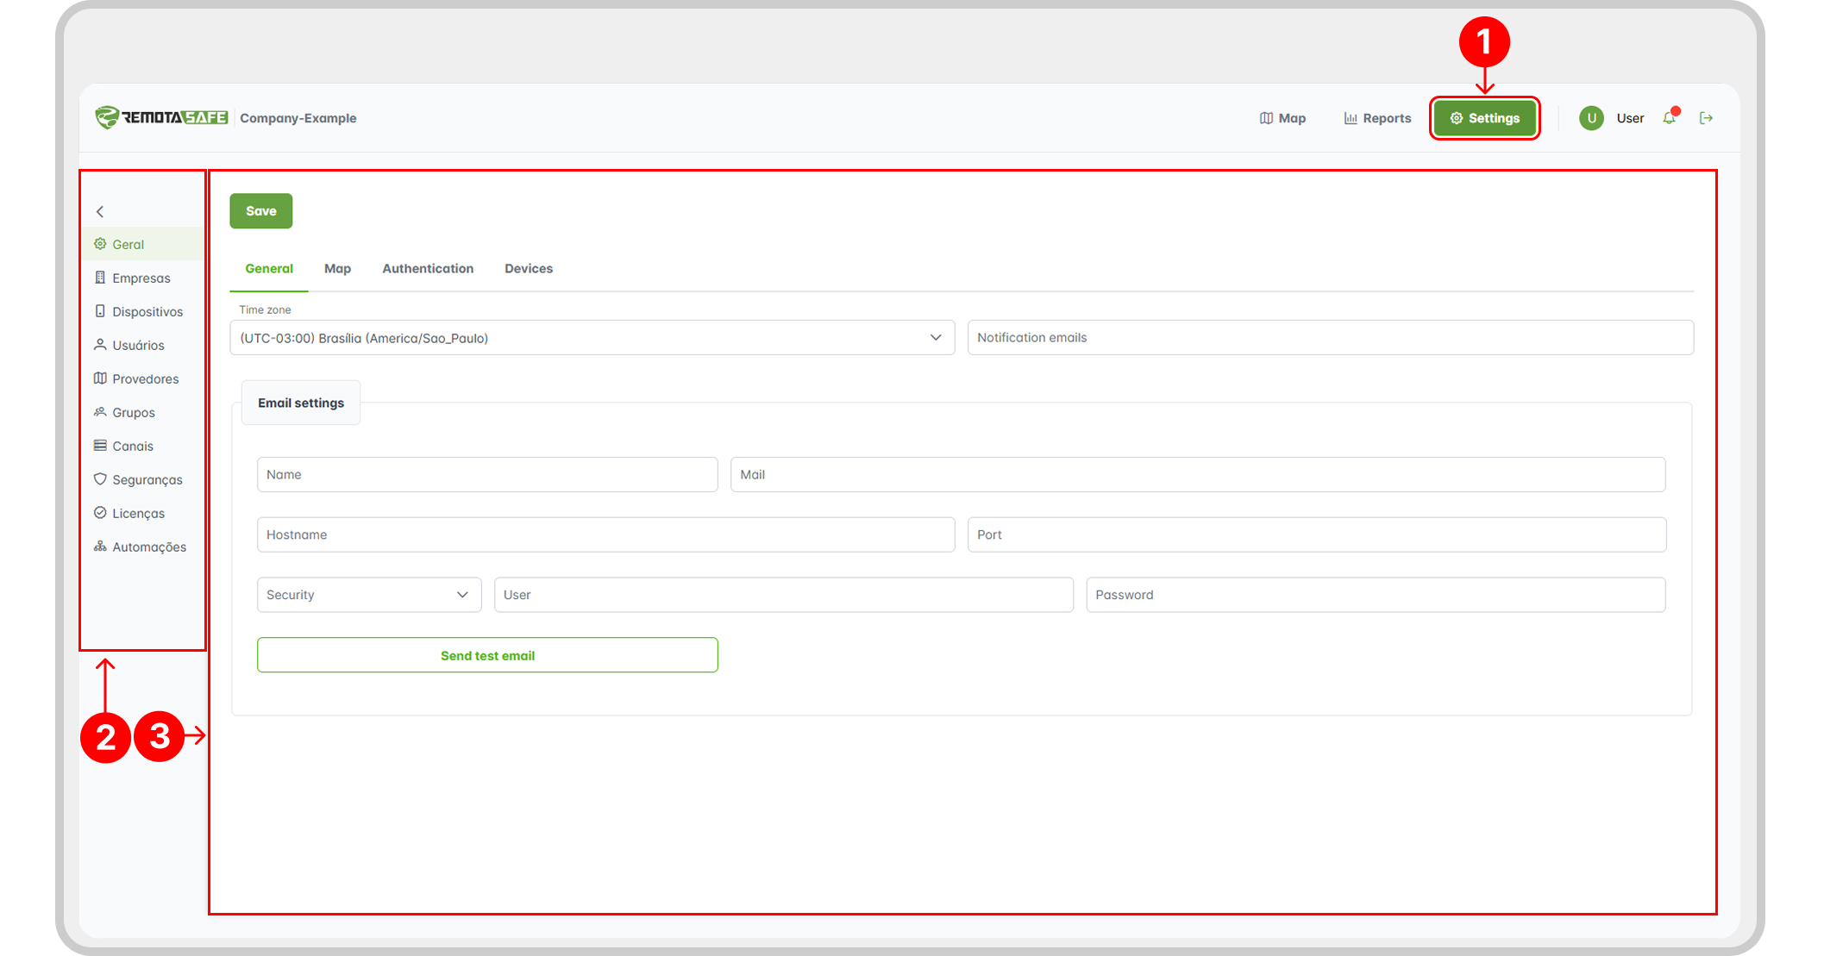Switch to the General tab
Image resolution: width=1824 pixels, height=956 pixels.
269,269
